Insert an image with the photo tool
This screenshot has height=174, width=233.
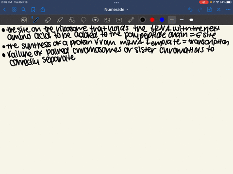coord(107,20)
